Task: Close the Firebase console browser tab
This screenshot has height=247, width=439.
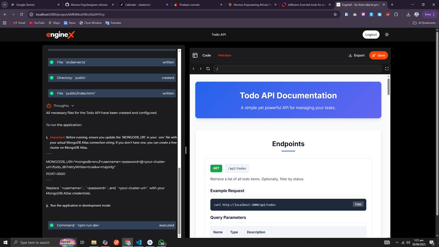Action: coord(221,5)
